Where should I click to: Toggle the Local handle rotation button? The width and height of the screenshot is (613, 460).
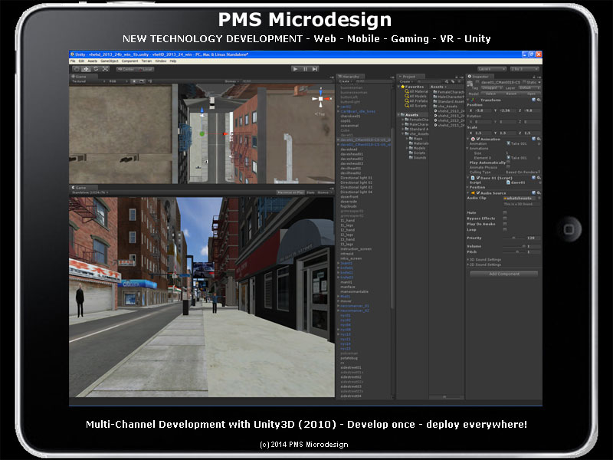coord(145,69)
